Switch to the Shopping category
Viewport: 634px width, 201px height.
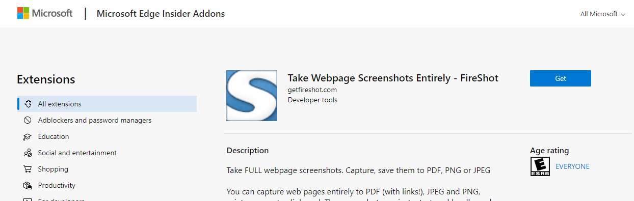53,169
